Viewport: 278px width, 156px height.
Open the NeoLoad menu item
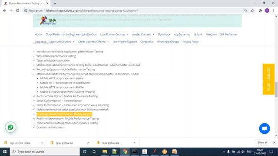tap(211, 34)
